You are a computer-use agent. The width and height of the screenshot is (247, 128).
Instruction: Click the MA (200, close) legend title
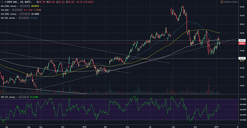pos(9,14)
